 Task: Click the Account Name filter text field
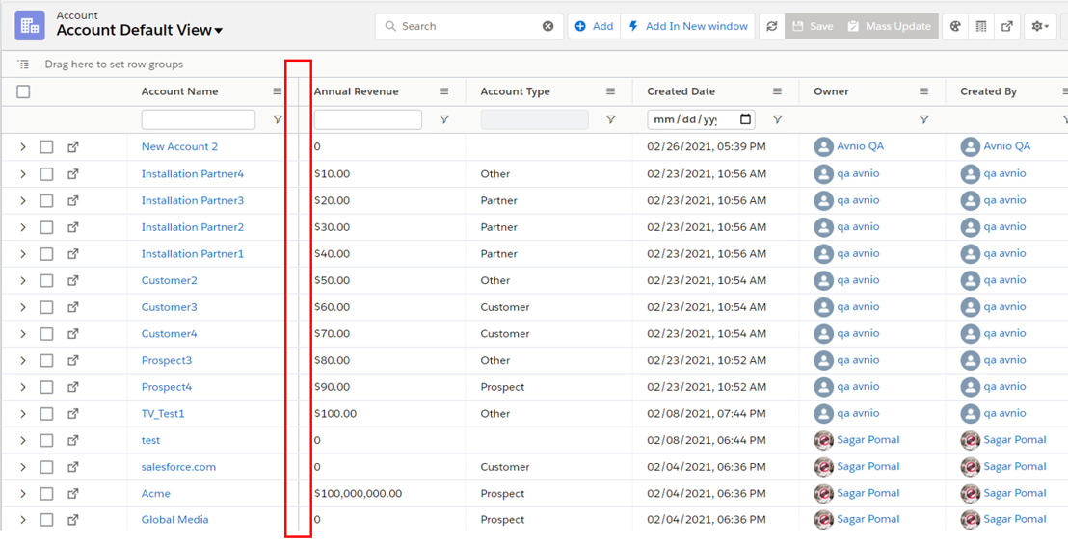198,119
